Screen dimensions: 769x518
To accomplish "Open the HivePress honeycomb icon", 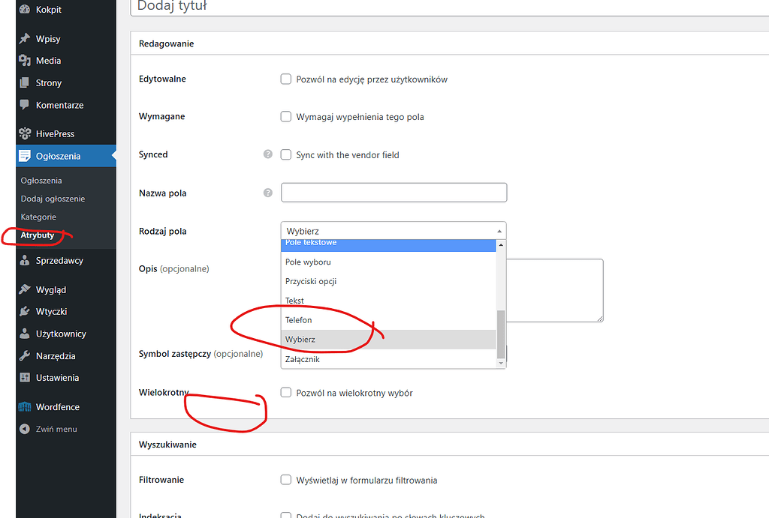I will tap(23, 133).
